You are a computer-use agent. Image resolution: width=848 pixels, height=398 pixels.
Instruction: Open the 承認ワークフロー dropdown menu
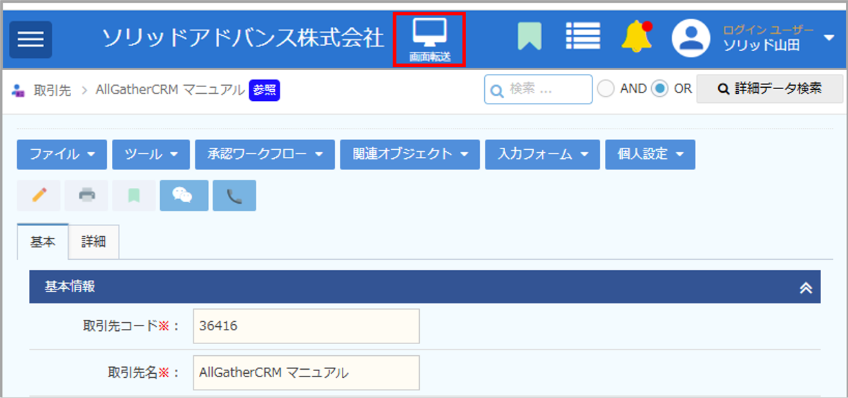265,154
